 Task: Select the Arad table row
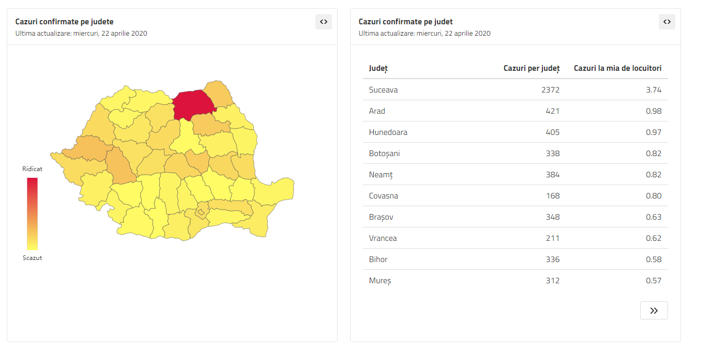click(516, 111)
